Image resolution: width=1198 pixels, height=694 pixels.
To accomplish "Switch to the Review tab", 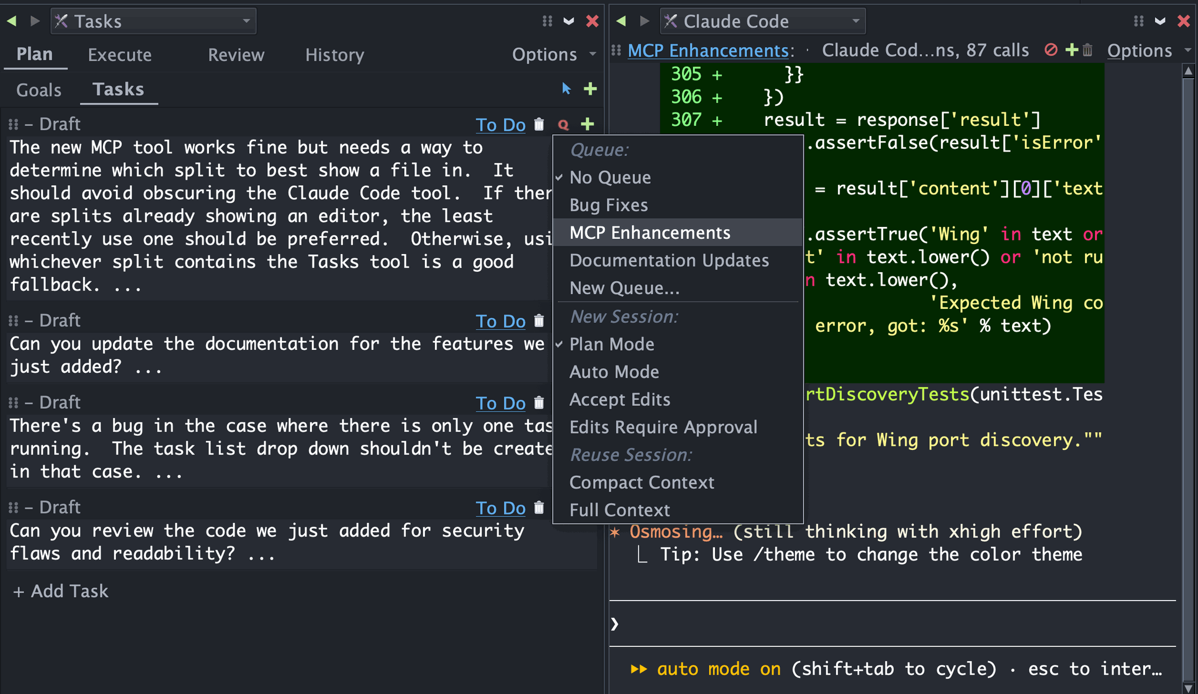I will pos(236,55).
